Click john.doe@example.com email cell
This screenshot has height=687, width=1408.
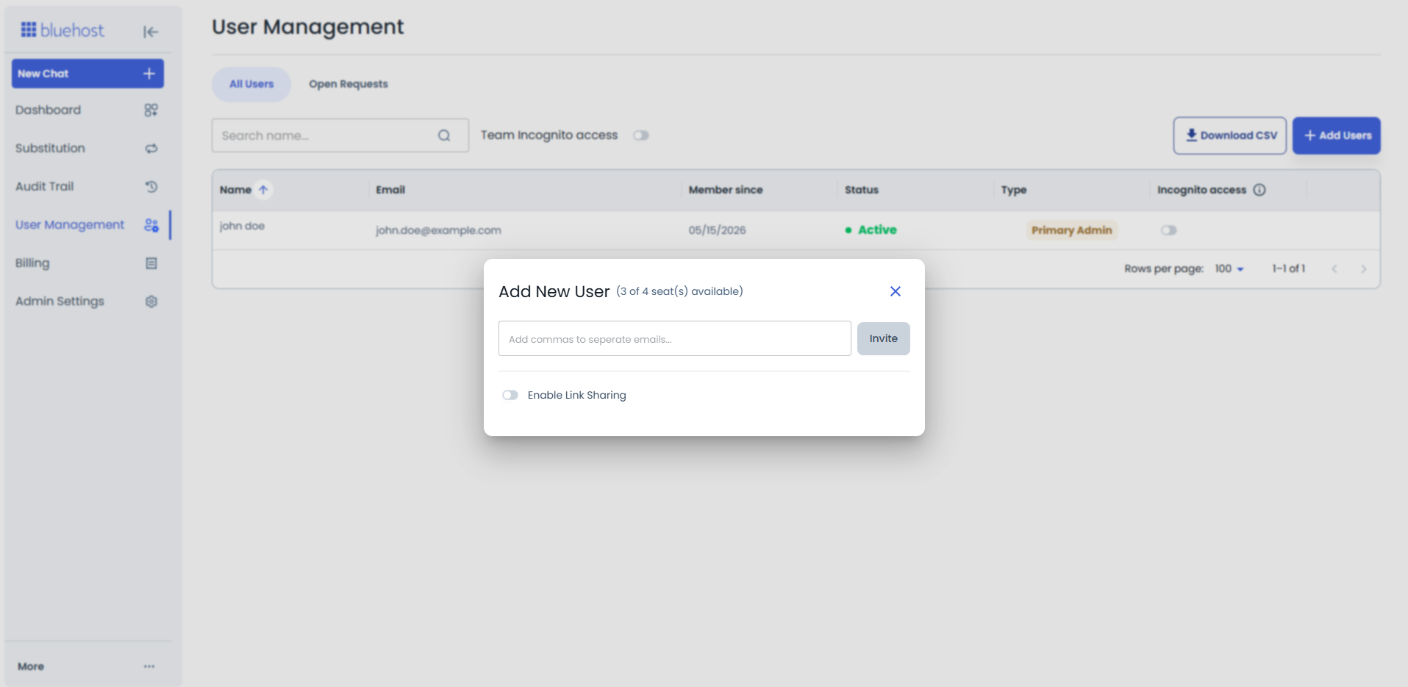[x=439, y=230]
